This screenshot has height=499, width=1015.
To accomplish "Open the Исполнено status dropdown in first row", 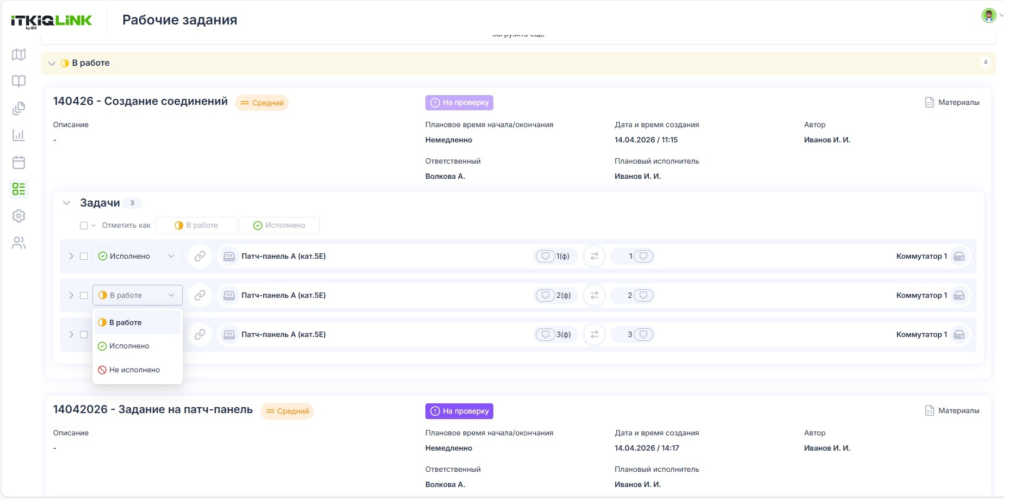I will click(138, 256).
